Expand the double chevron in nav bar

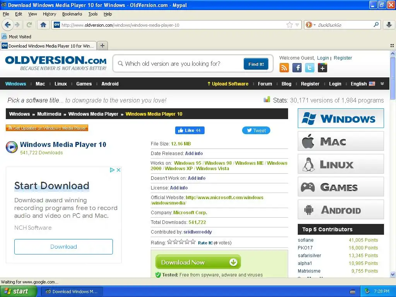click(x=382, y=84)
